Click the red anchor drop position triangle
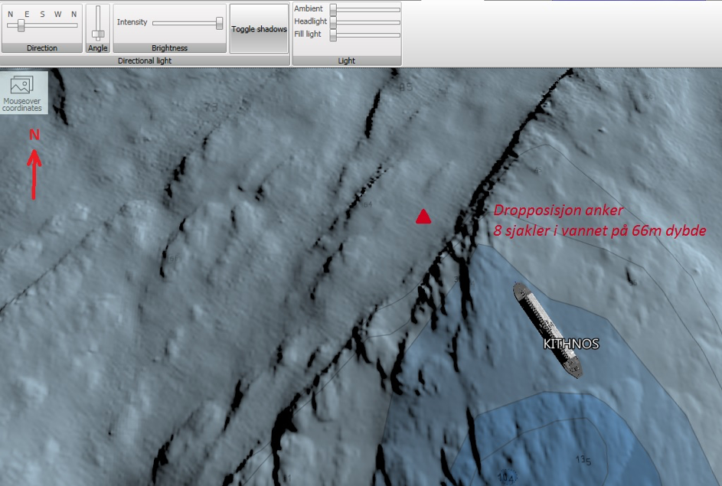Screen dimensions: 722x486 423,218
